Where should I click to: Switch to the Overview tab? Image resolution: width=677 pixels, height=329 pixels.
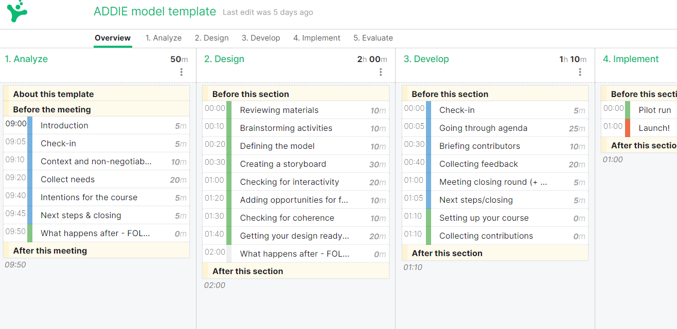pyautogui.click(x=112, y=37)
